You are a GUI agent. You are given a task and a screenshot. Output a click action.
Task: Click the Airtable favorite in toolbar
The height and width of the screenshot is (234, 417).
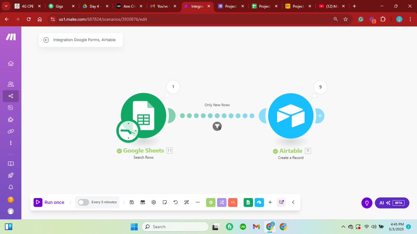point(259,202)
